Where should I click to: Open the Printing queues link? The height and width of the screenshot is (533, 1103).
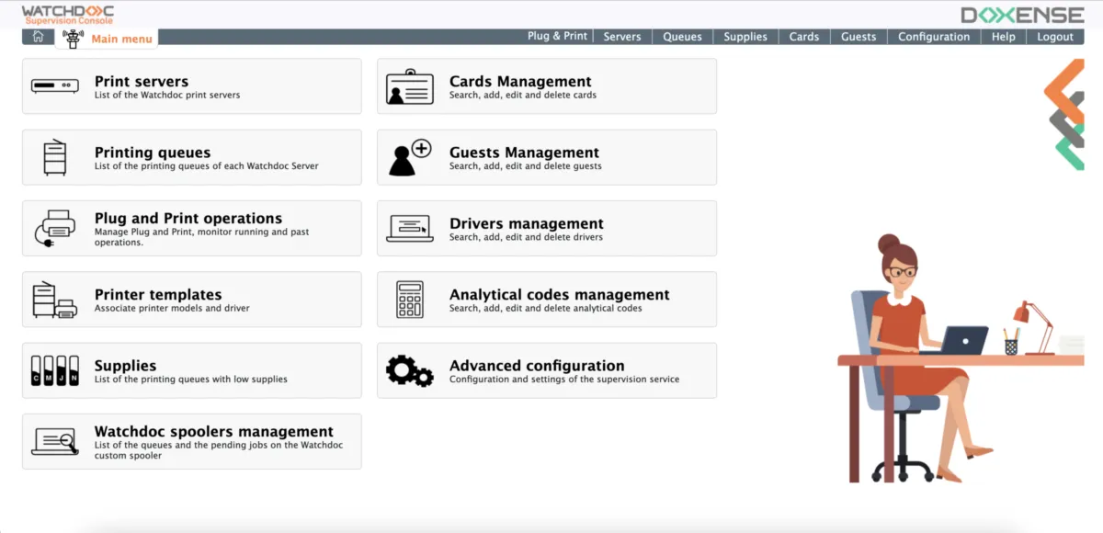coord(153,153)
